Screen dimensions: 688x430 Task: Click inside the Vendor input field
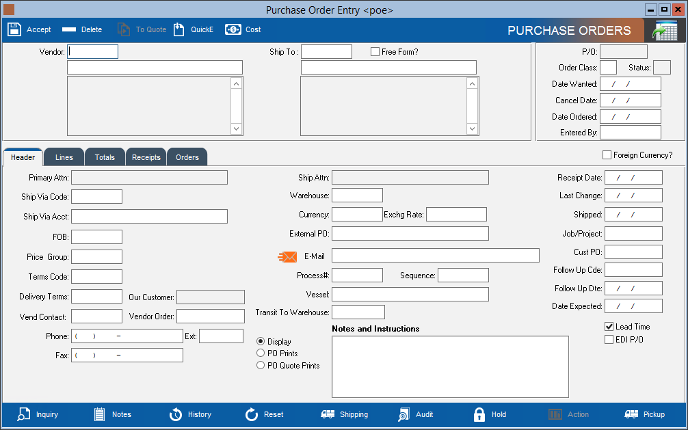[x=92, y=51]
